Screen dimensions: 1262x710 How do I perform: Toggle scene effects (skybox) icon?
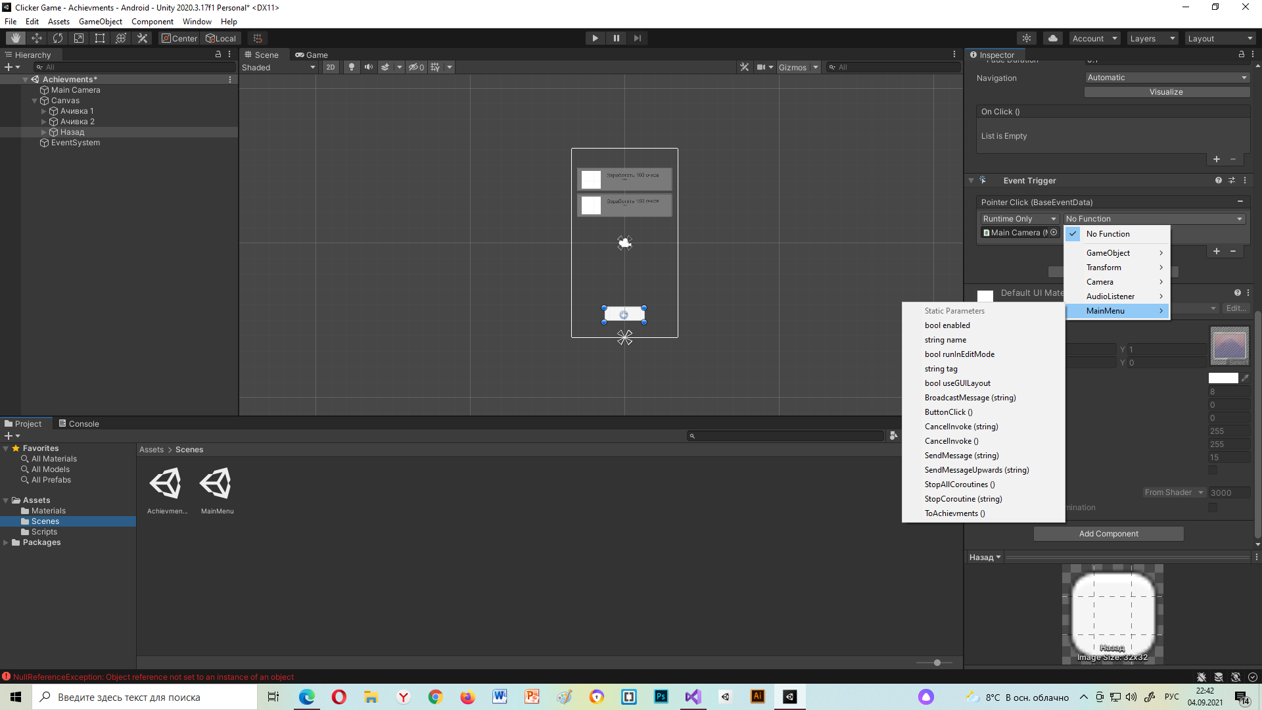pos(386,67)
